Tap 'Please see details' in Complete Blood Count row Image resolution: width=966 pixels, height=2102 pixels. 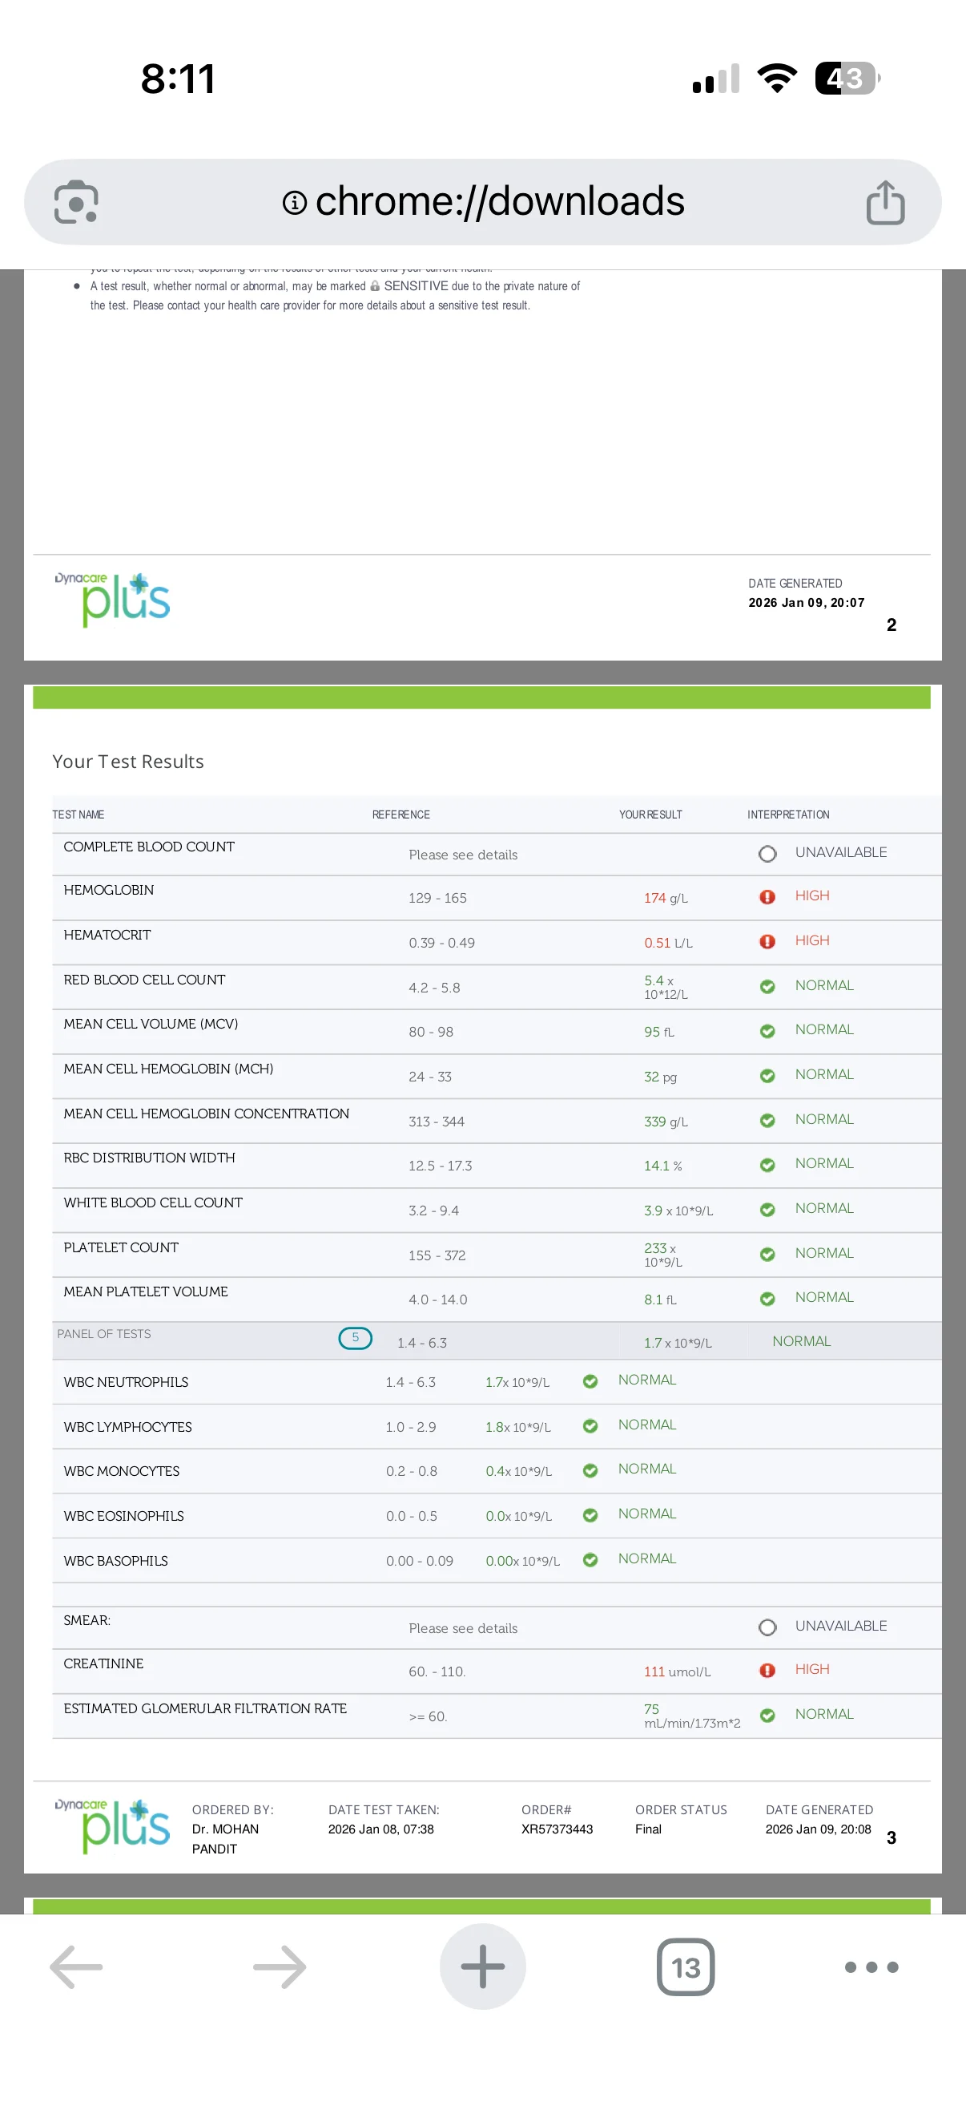[x=463, y=855]
